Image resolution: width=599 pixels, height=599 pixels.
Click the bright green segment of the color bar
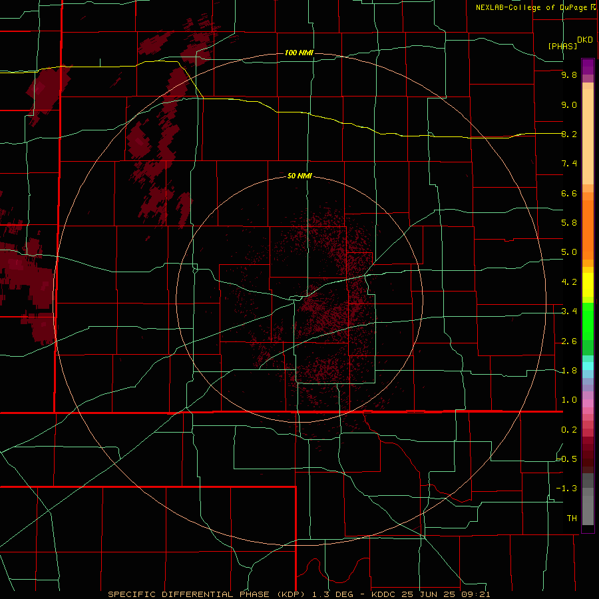[x=588, y=321]
